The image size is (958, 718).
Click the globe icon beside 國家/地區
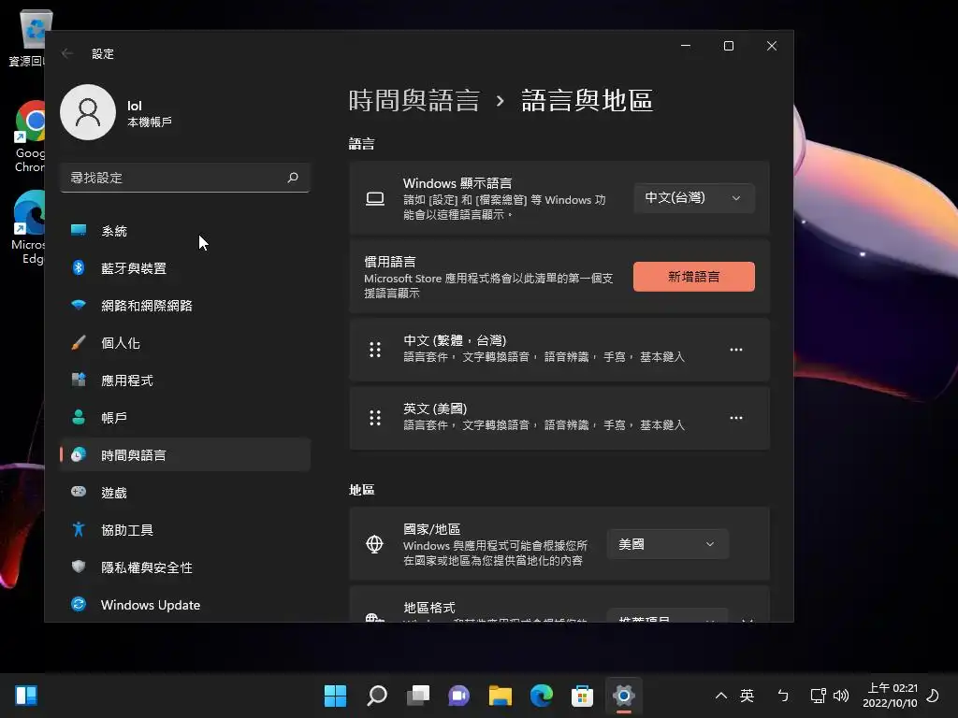coord(374,543)
